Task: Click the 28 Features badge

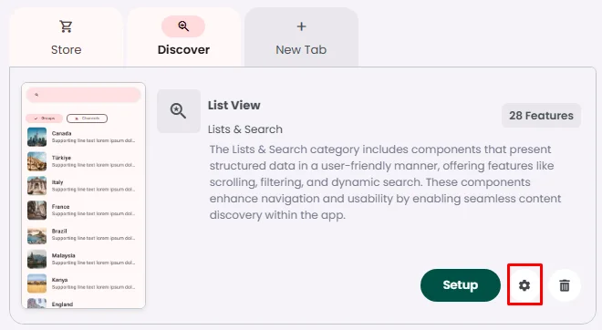Action: click(x=541, y=115)
